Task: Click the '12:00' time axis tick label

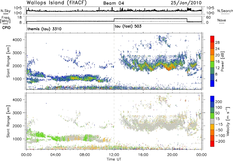Action: (x=114, y=155)
